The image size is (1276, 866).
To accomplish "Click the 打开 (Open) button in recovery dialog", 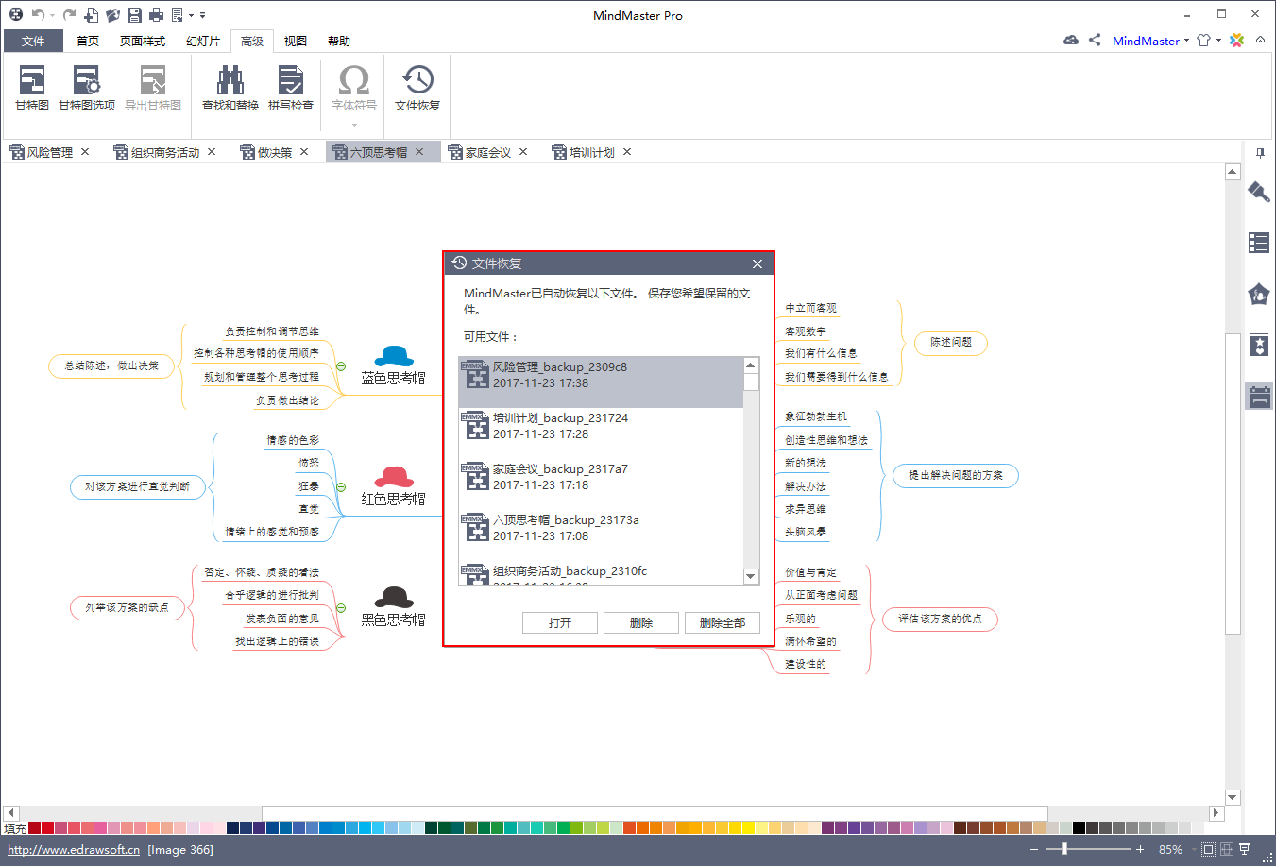I will (560, 622).
